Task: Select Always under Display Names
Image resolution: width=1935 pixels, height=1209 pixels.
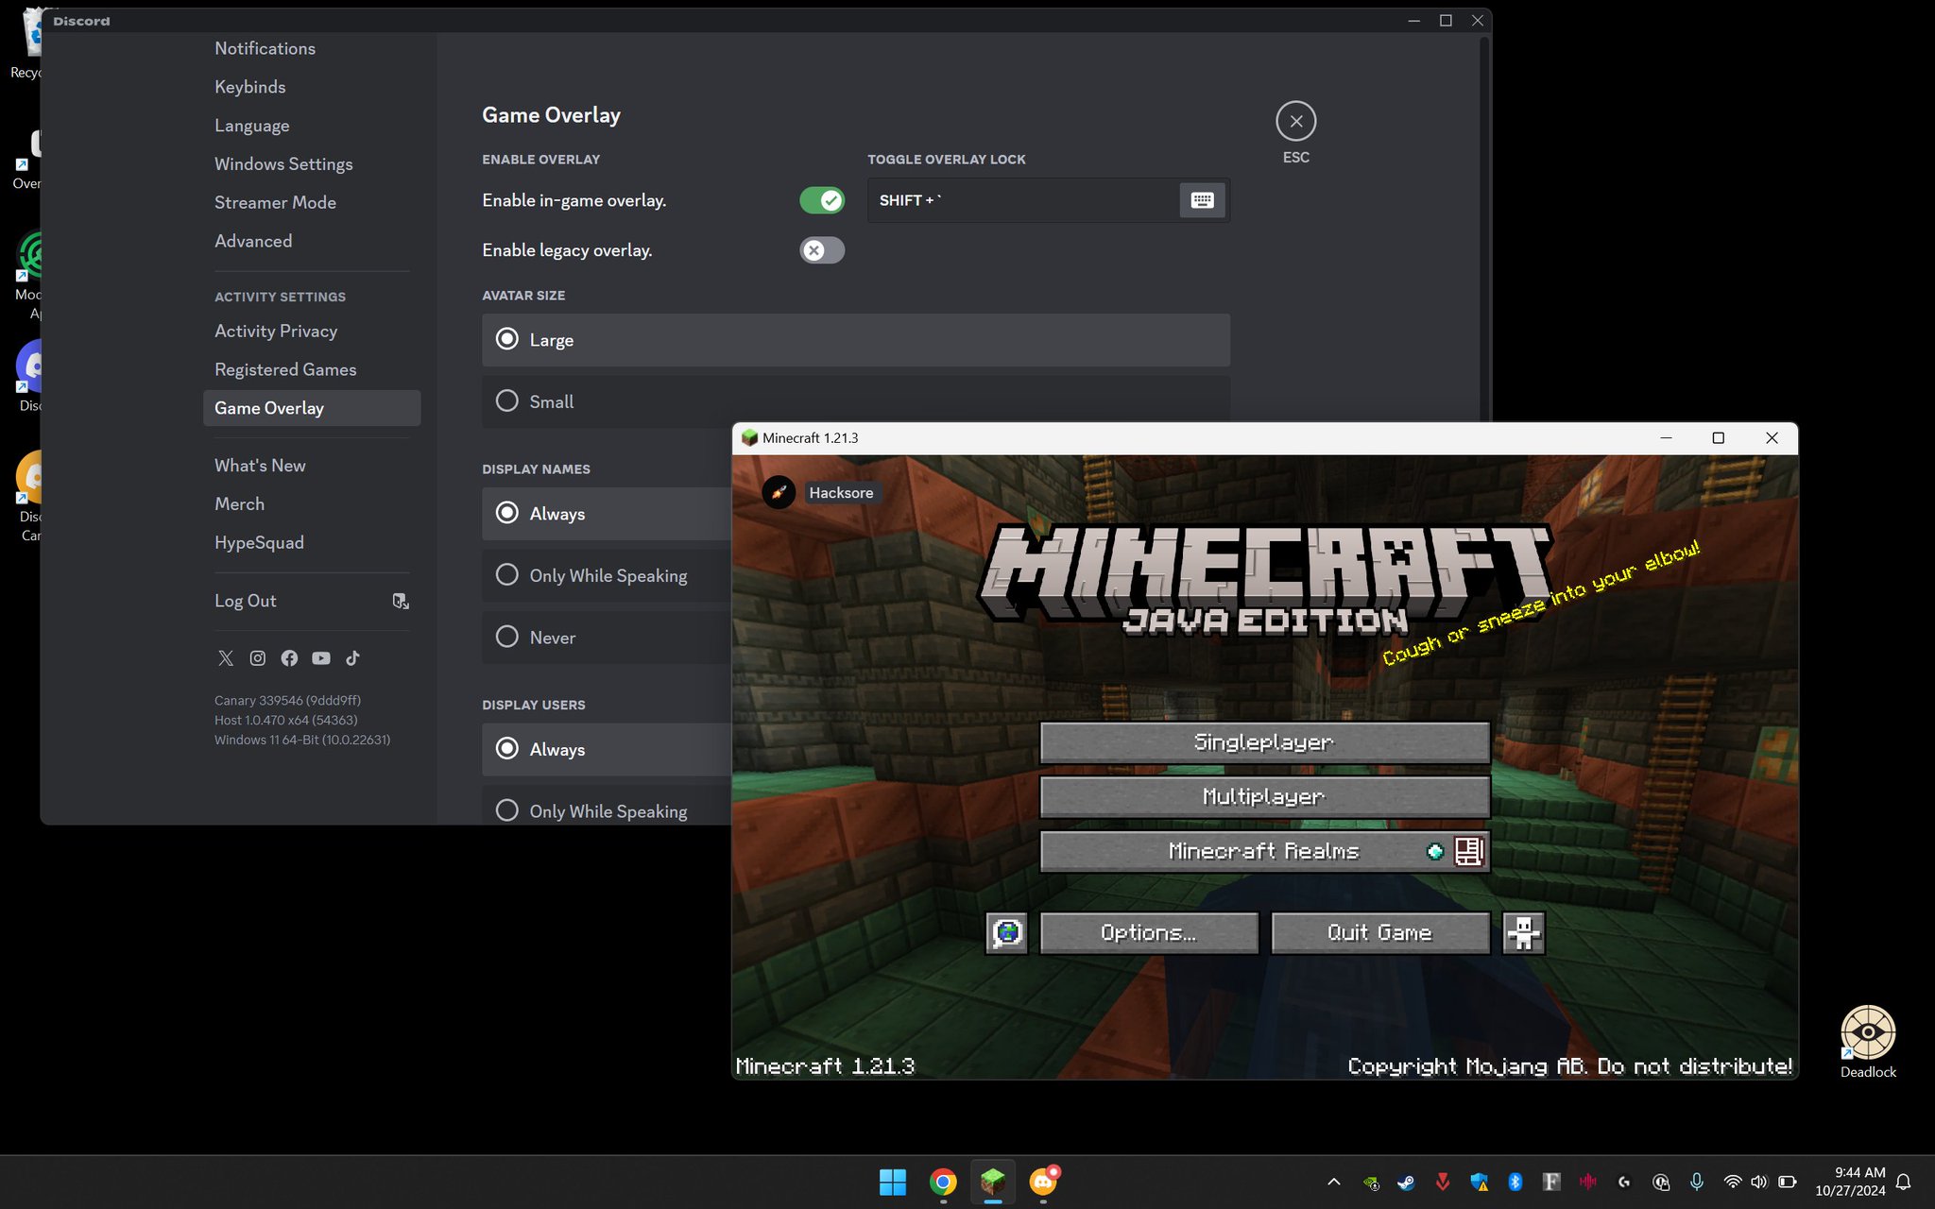Action: coord(607,514)
